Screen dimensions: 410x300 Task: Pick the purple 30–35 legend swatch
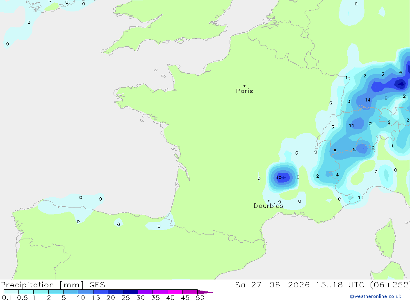point(145,292)
